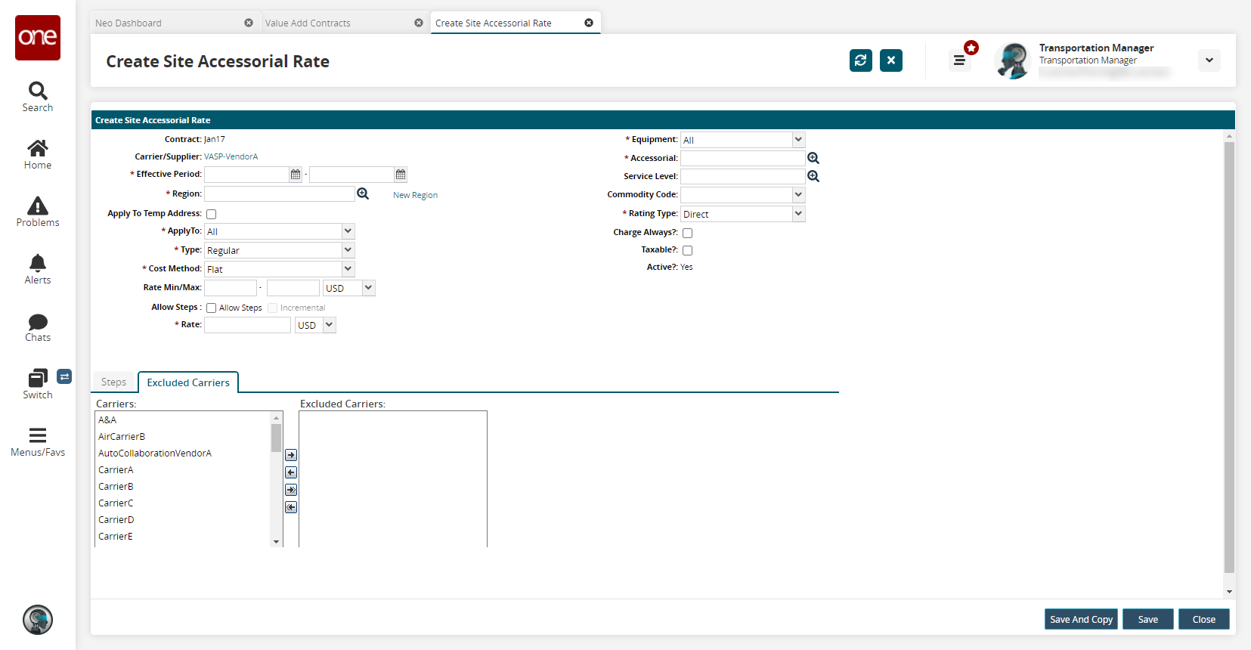Check the Taxable checkbox
The width and height of the screenshot is (1251, 650).
(687, 251)
